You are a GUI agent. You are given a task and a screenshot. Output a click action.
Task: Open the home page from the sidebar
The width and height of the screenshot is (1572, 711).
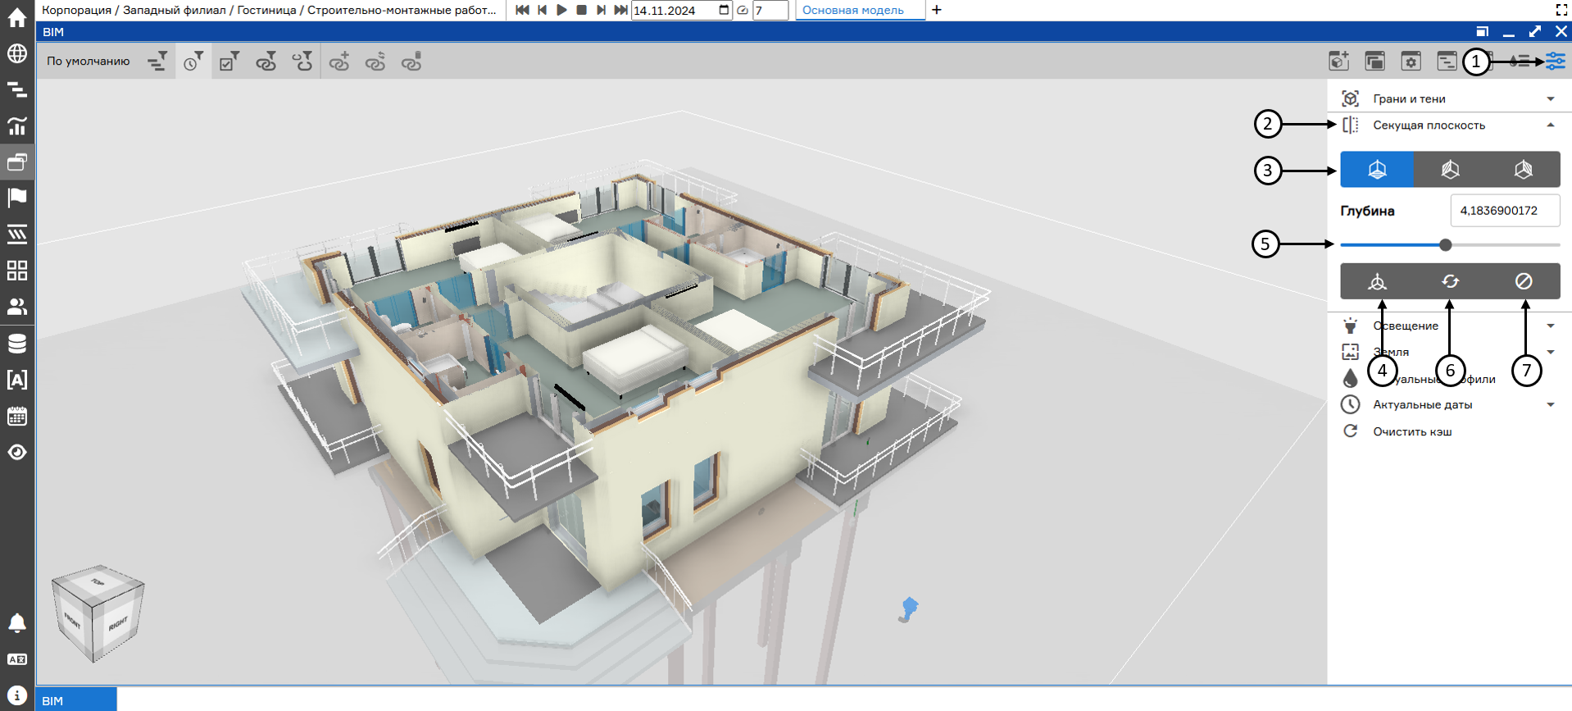coord(17,17)
